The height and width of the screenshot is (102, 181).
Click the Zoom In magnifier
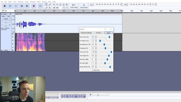[54, 5]
